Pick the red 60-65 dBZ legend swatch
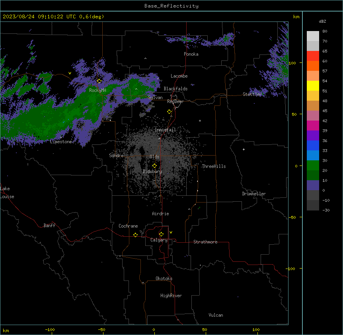The height and width of the screenshot is (335, 343). pyautogui.click(x=313, y=56)
